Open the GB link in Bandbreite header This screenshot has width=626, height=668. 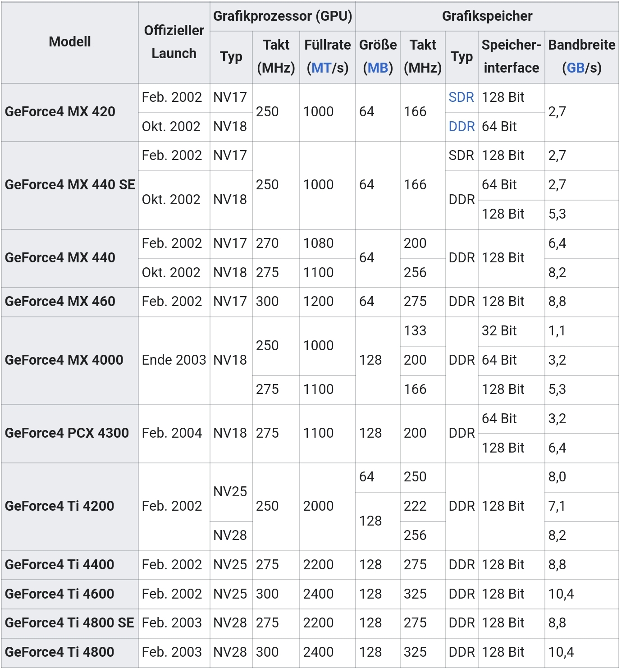(576, 68)
